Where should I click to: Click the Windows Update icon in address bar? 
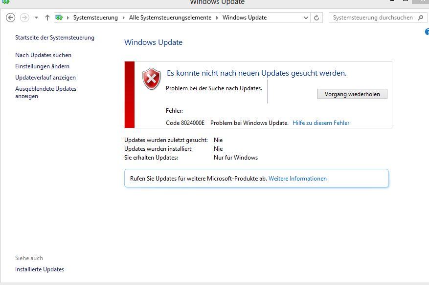click(x=59, y=18)
